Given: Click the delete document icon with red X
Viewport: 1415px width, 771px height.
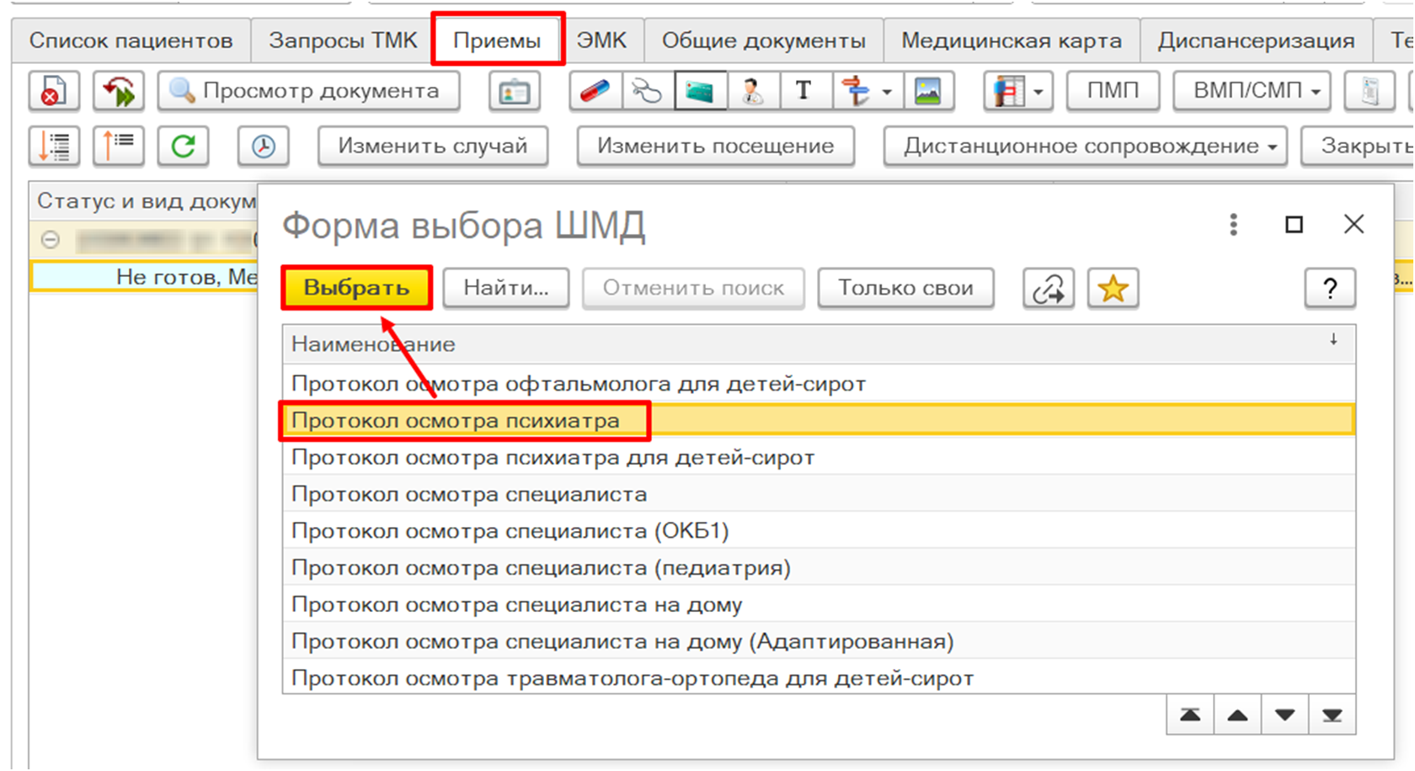Looking at the screenshot, I should (54, 91).
